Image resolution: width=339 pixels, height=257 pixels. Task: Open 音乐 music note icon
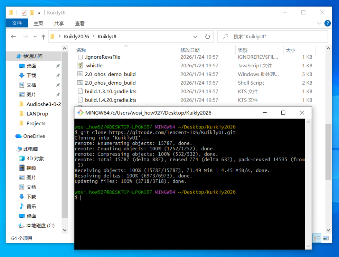coord(22,206)
